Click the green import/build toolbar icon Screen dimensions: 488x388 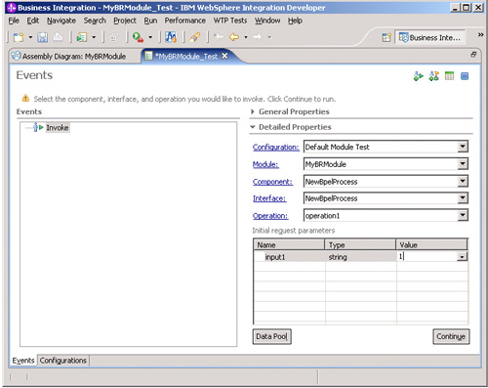pyautogui.click(x=81, y=37)
